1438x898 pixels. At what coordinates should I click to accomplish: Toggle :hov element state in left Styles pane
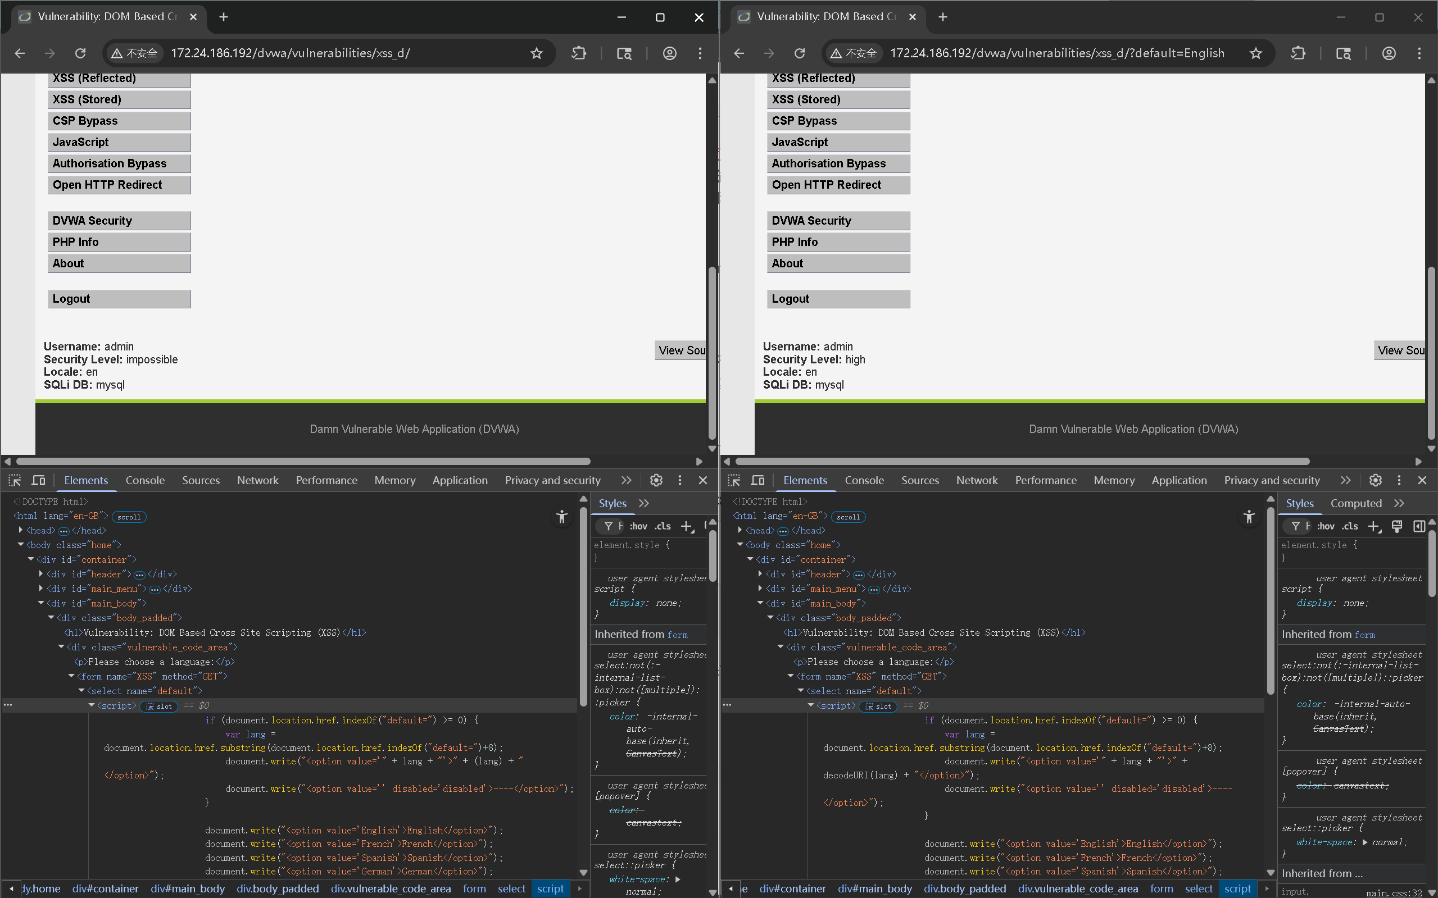pos(638,526)
